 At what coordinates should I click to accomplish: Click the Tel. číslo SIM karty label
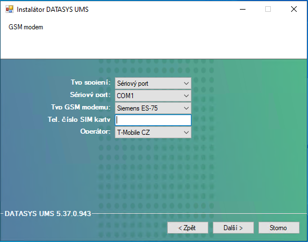click(79, 120)
